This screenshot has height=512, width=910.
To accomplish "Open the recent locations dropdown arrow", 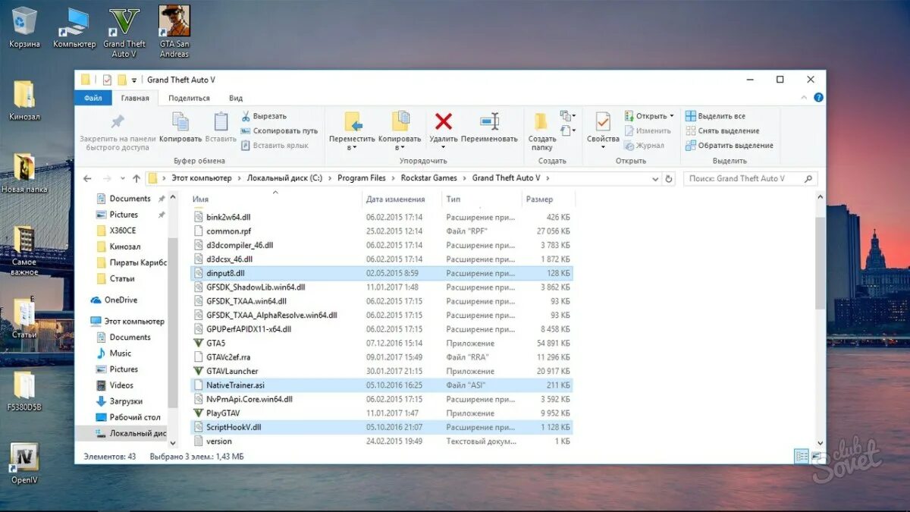I will click(x=123, y=179).
